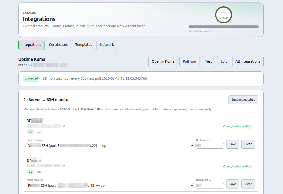Screen dimensions: 283x194
Task: Click the connected status badge
Action: [x=31, y=79]
